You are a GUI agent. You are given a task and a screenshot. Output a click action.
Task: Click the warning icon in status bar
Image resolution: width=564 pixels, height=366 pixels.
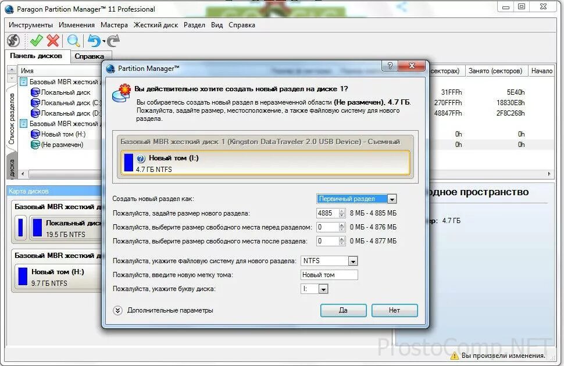pyautogui.click(x=455, y=356)
